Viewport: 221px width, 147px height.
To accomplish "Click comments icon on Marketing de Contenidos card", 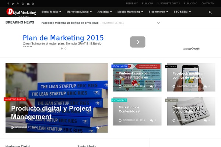I will [152, 121].
